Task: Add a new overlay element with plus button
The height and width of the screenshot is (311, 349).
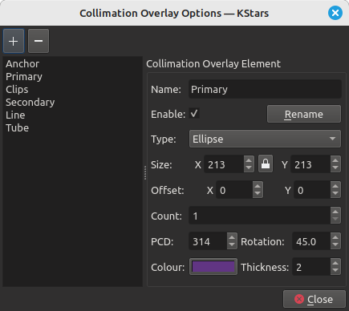Action: (x=14, y=41)
